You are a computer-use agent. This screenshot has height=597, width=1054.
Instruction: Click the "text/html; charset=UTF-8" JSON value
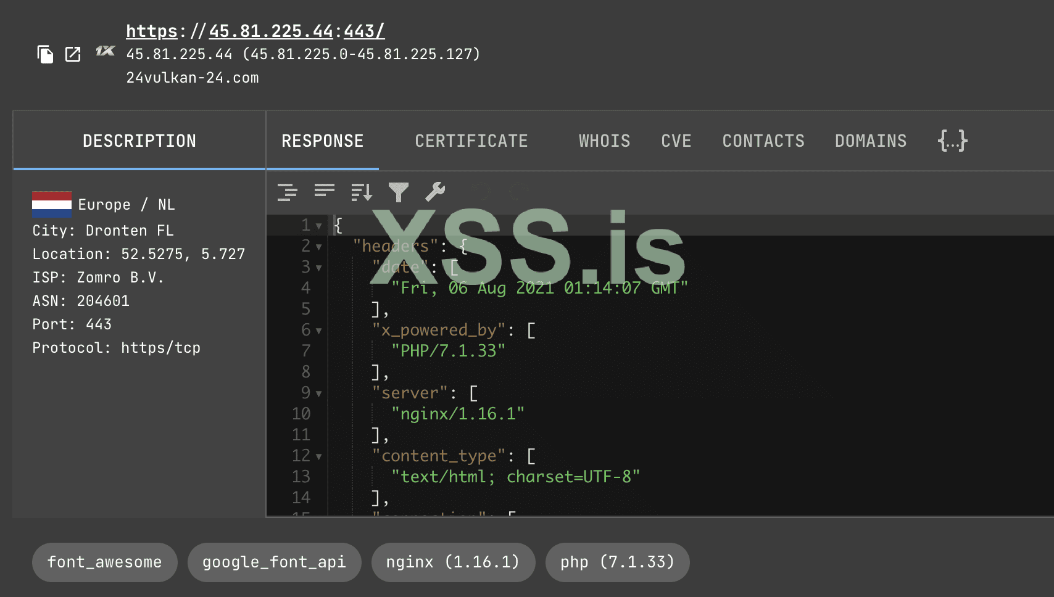[516, 477]
